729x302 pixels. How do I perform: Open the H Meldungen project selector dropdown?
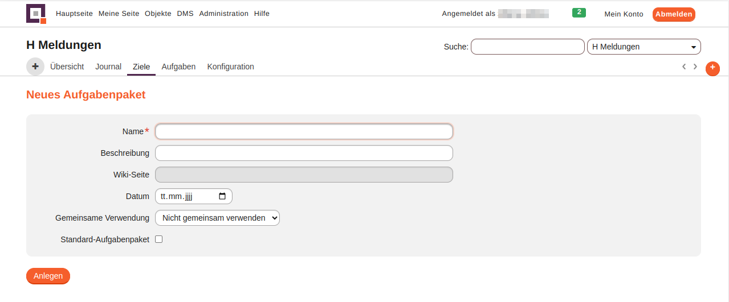coord(644,47)
